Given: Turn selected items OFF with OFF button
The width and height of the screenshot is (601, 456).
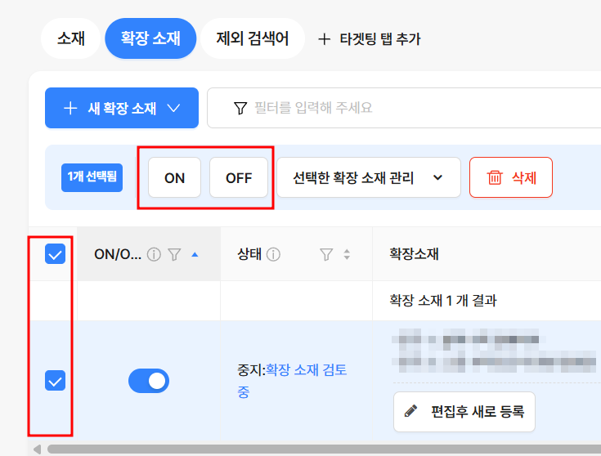Looking at the screenshot, I should [239, 178].
